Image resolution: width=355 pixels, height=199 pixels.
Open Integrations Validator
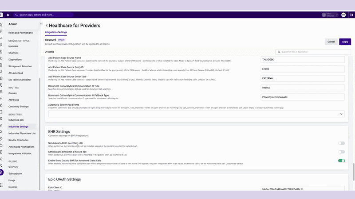tap(20, 153)
